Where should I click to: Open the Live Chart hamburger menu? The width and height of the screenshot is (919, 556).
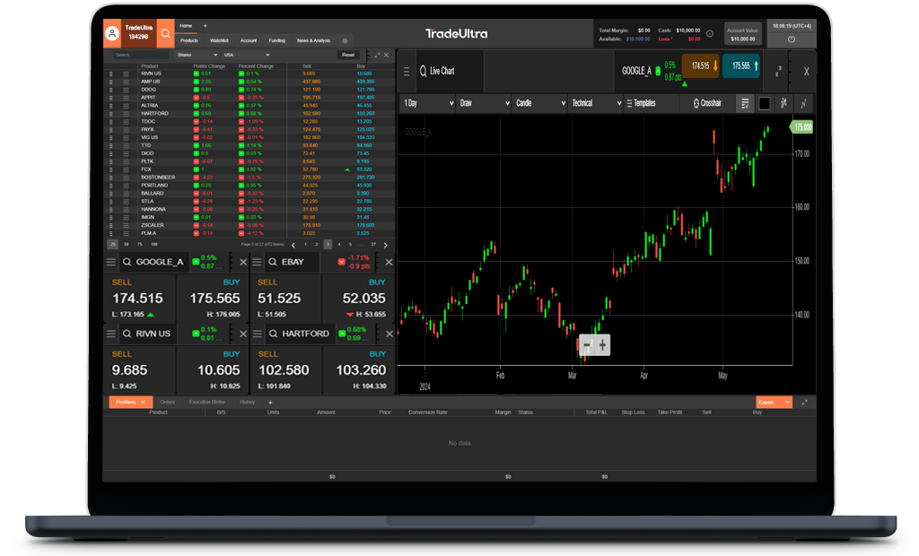[x=406, y=71]
